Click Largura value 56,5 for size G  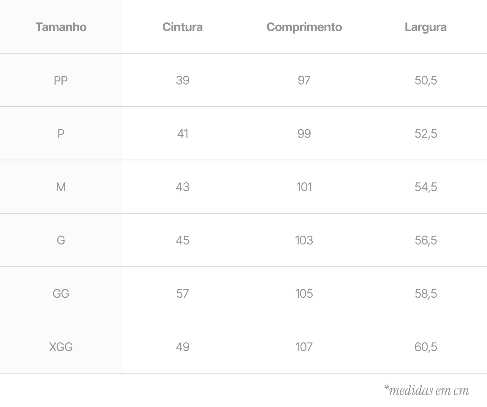[426, 240]
